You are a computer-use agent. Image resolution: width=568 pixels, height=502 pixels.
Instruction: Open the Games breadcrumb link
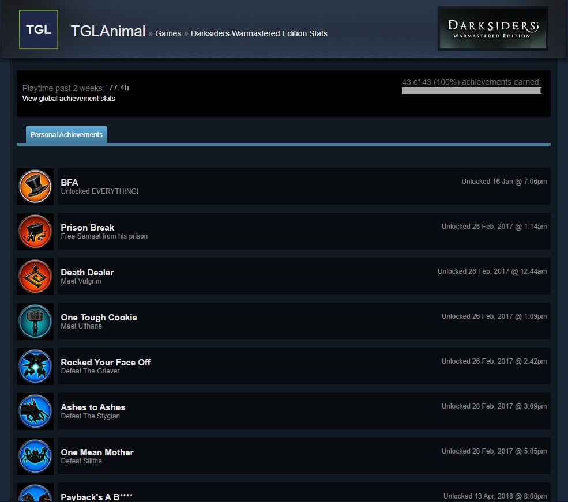pyautogui.click(x=168, y=33)
